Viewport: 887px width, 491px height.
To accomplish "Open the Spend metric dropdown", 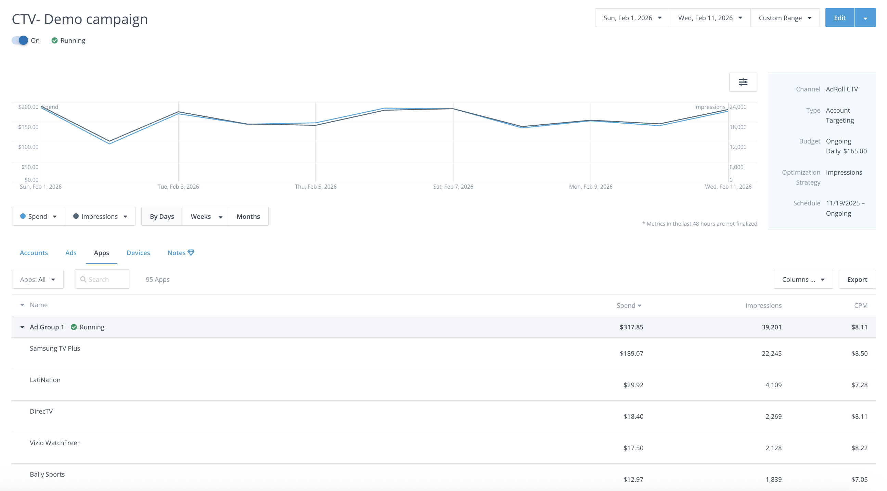I will click(x=38, y=216).
